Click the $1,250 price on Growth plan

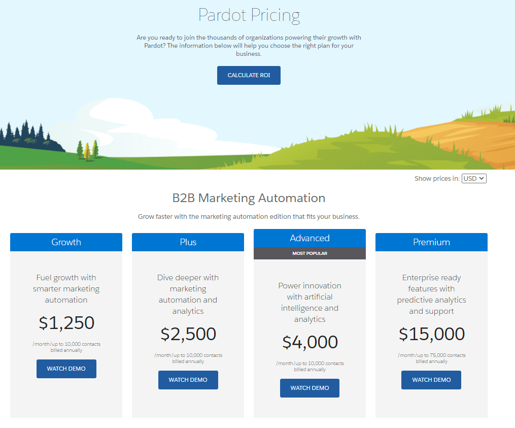pos(66,323)
